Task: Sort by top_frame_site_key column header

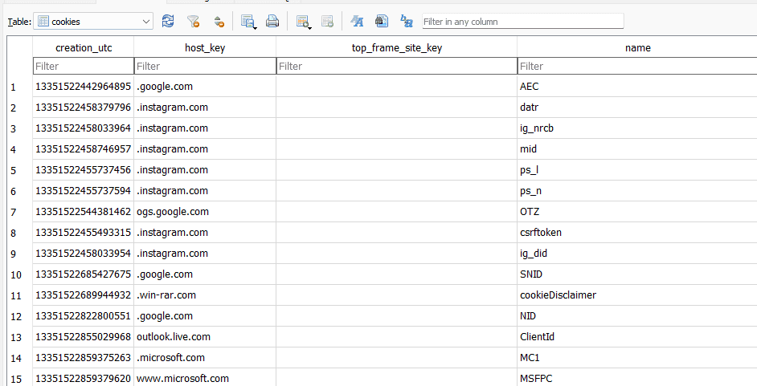Action: (397, 47)
